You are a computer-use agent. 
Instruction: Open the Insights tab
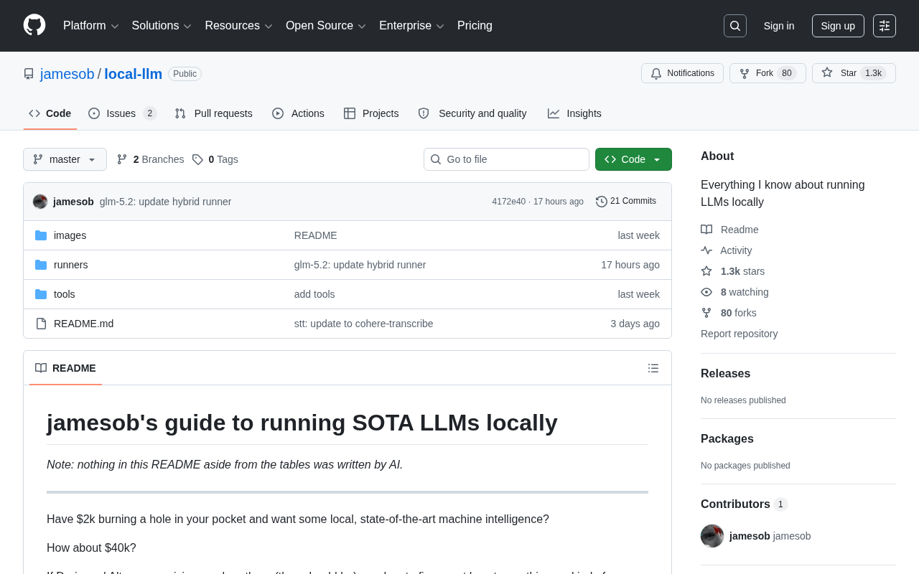[x=574, y=113]
